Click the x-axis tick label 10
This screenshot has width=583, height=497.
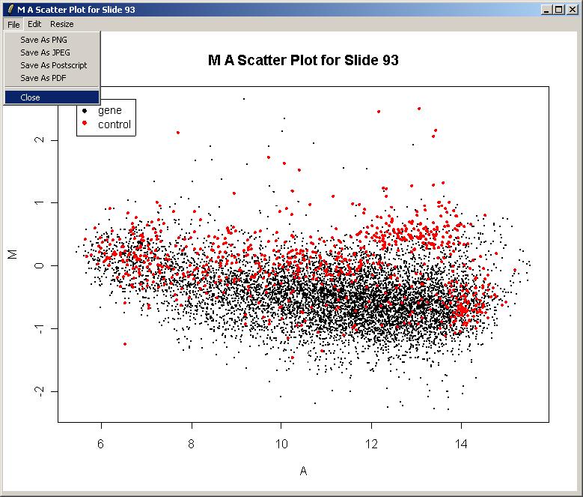[x=281, y=444]
